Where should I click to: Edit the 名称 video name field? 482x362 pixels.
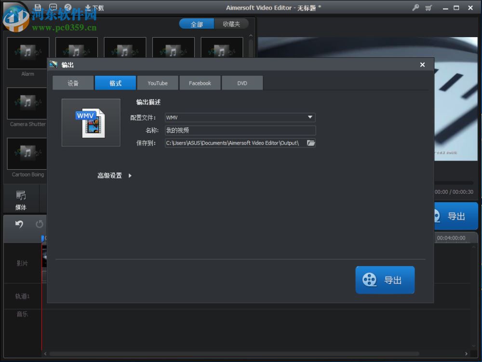[240, 130]
